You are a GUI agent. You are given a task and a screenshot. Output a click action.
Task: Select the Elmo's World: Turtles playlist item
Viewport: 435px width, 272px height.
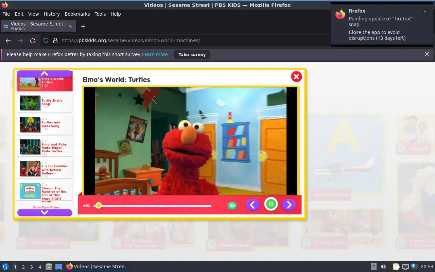click(x=45, y=84)
